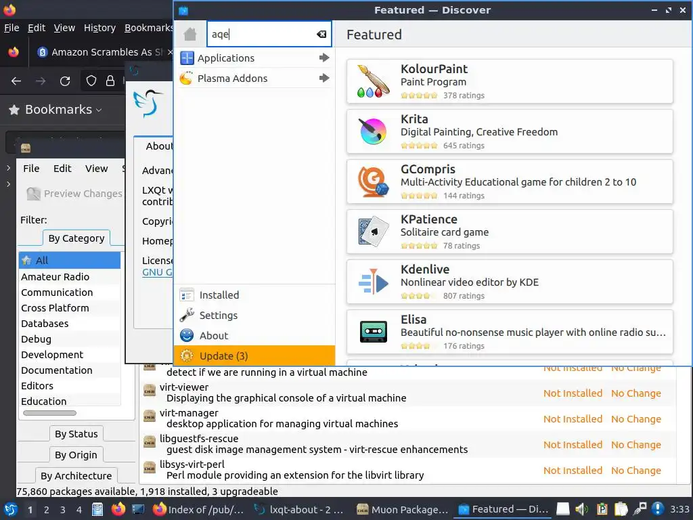This screenshot has height=520, width=693.
Task: Switch to the By Origin filter
Action: pyautogui.click(x=76, y=454)
